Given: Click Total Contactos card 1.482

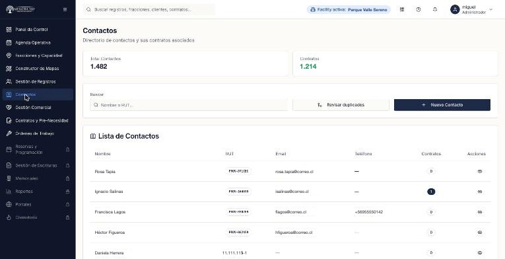Looking at the screenshot, I should [x=185, y=63].
